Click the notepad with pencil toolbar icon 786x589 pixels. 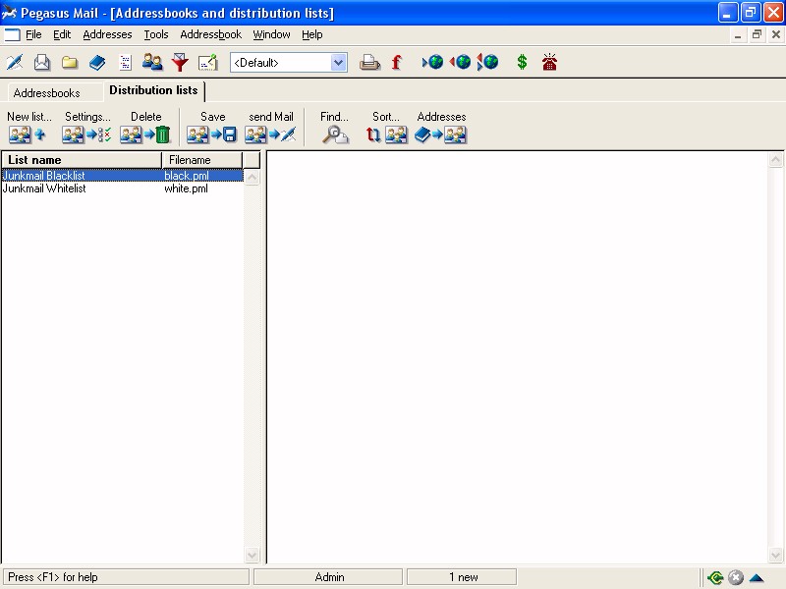tap(207, 63)
